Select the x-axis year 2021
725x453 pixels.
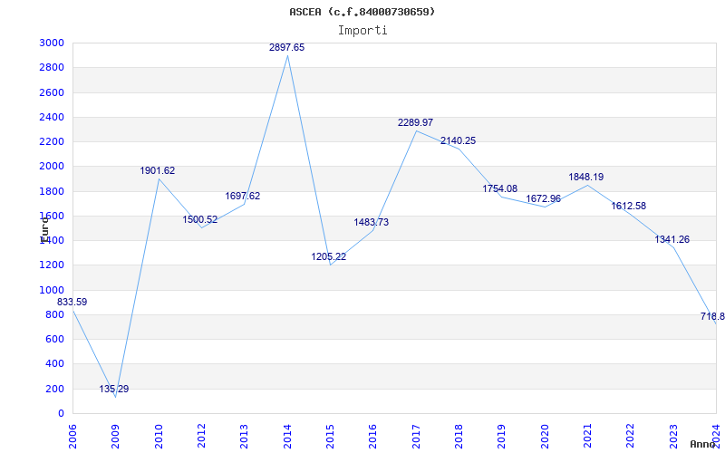[587, 437]
